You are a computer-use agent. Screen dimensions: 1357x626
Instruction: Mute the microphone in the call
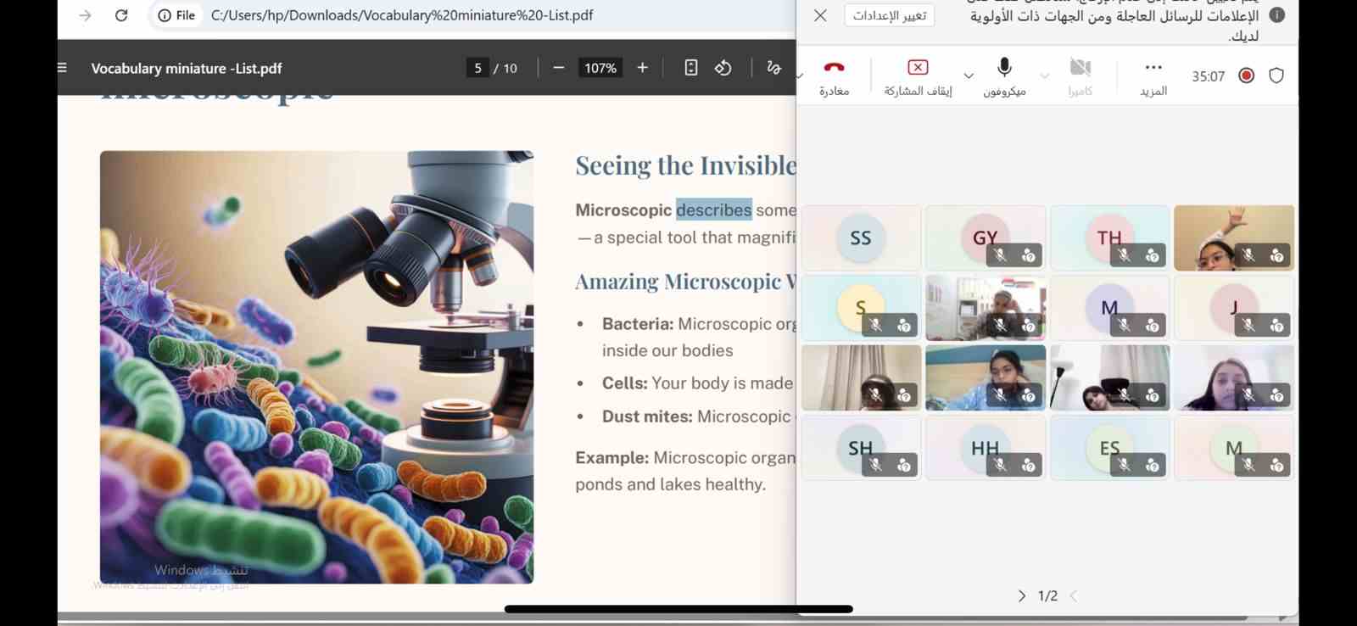(1004, 68)
